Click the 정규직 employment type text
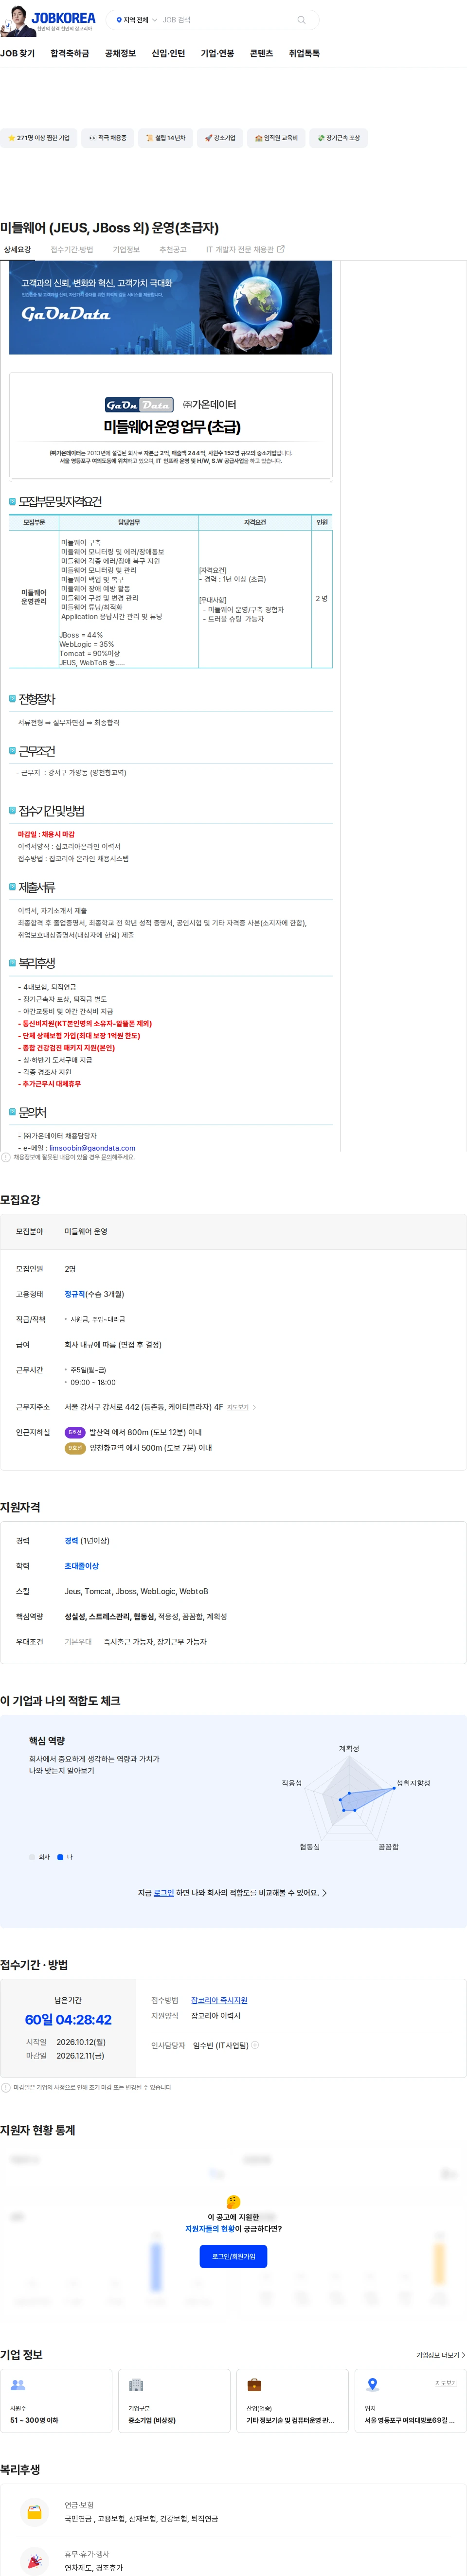This screenshot has width=467, height=2576. 74,1294
